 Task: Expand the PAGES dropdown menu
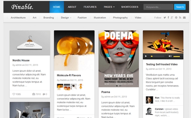(x=109, y=7)
